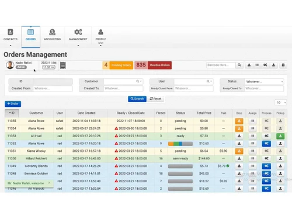
Task: Click the top toolbar Assign icon
Action: [257, 65]
